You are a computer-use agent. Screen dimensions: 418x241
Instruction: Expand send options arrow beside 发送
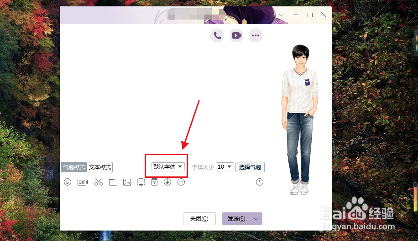pos(256,219)
